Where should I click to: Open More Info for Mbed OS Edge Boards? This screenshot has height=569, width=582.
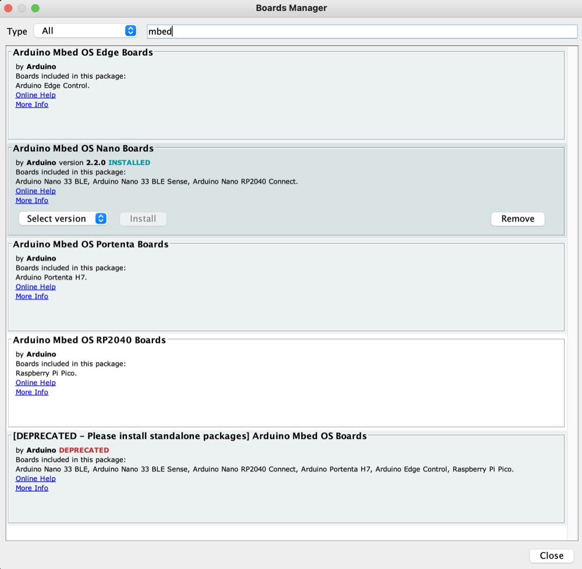coord(32,105)
